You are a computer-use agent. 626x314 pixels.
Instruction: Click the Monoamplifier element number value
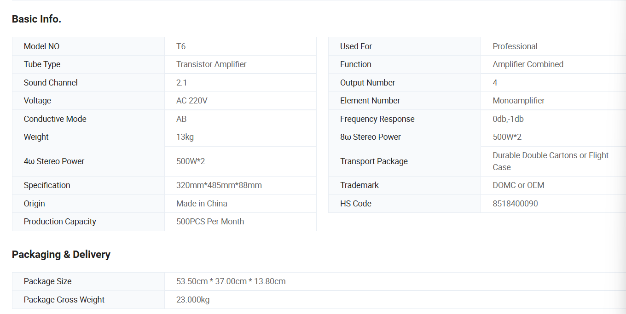click(x=518, y=101)
